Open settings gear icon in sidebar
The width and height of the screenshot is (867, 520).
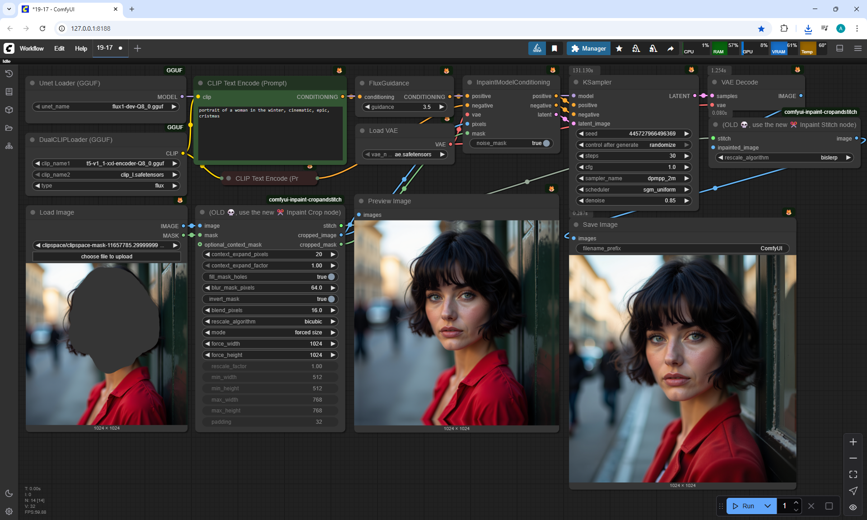point(9,511)
